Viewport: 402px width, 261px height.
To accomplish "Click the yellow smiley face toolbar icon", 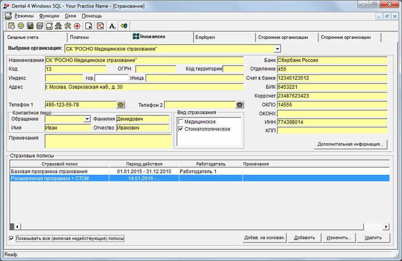I will click(21, 26).
